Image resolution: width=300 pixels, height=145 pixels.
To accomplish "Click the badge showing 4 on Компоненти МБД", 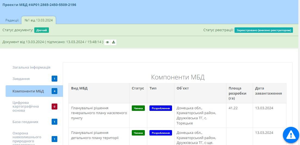I will click(54, 91).
